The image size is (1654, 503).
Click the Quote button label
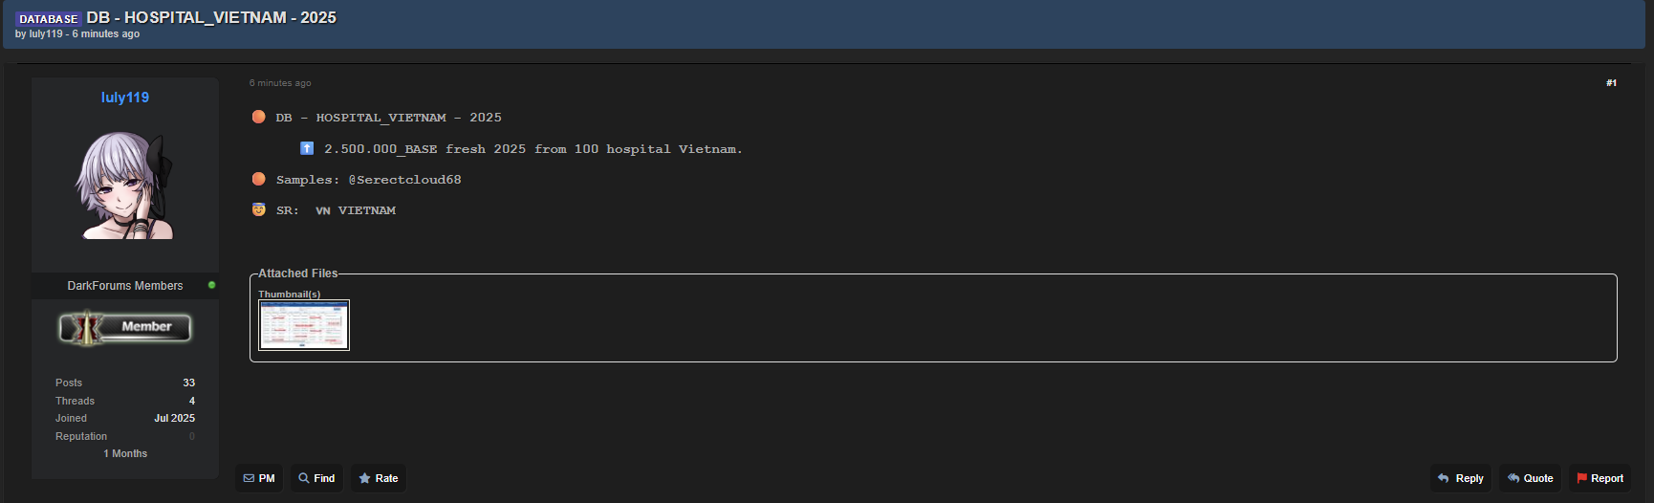pos(1538,478)
